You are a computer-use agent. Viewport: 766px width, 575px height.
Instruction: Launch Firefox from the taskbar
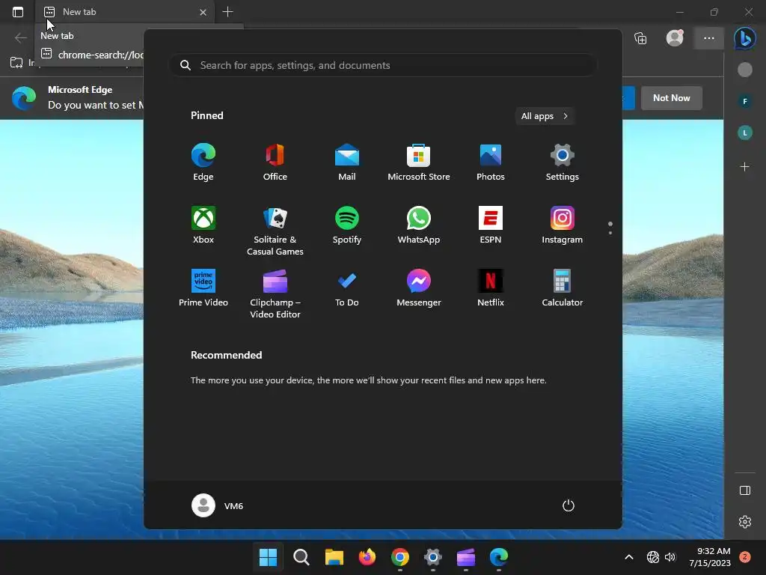367,557
